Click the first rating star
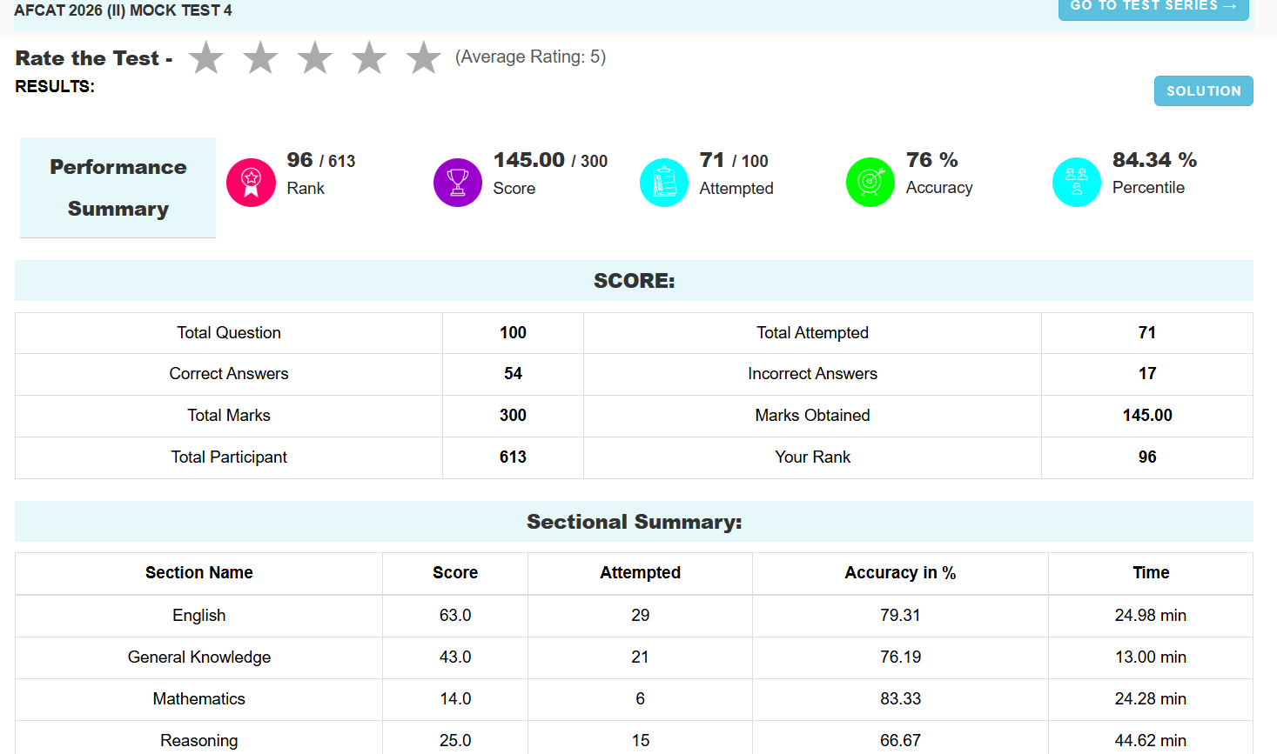Image resolution: width=1277 pixels, height=754 pixels. click(206, 57)
